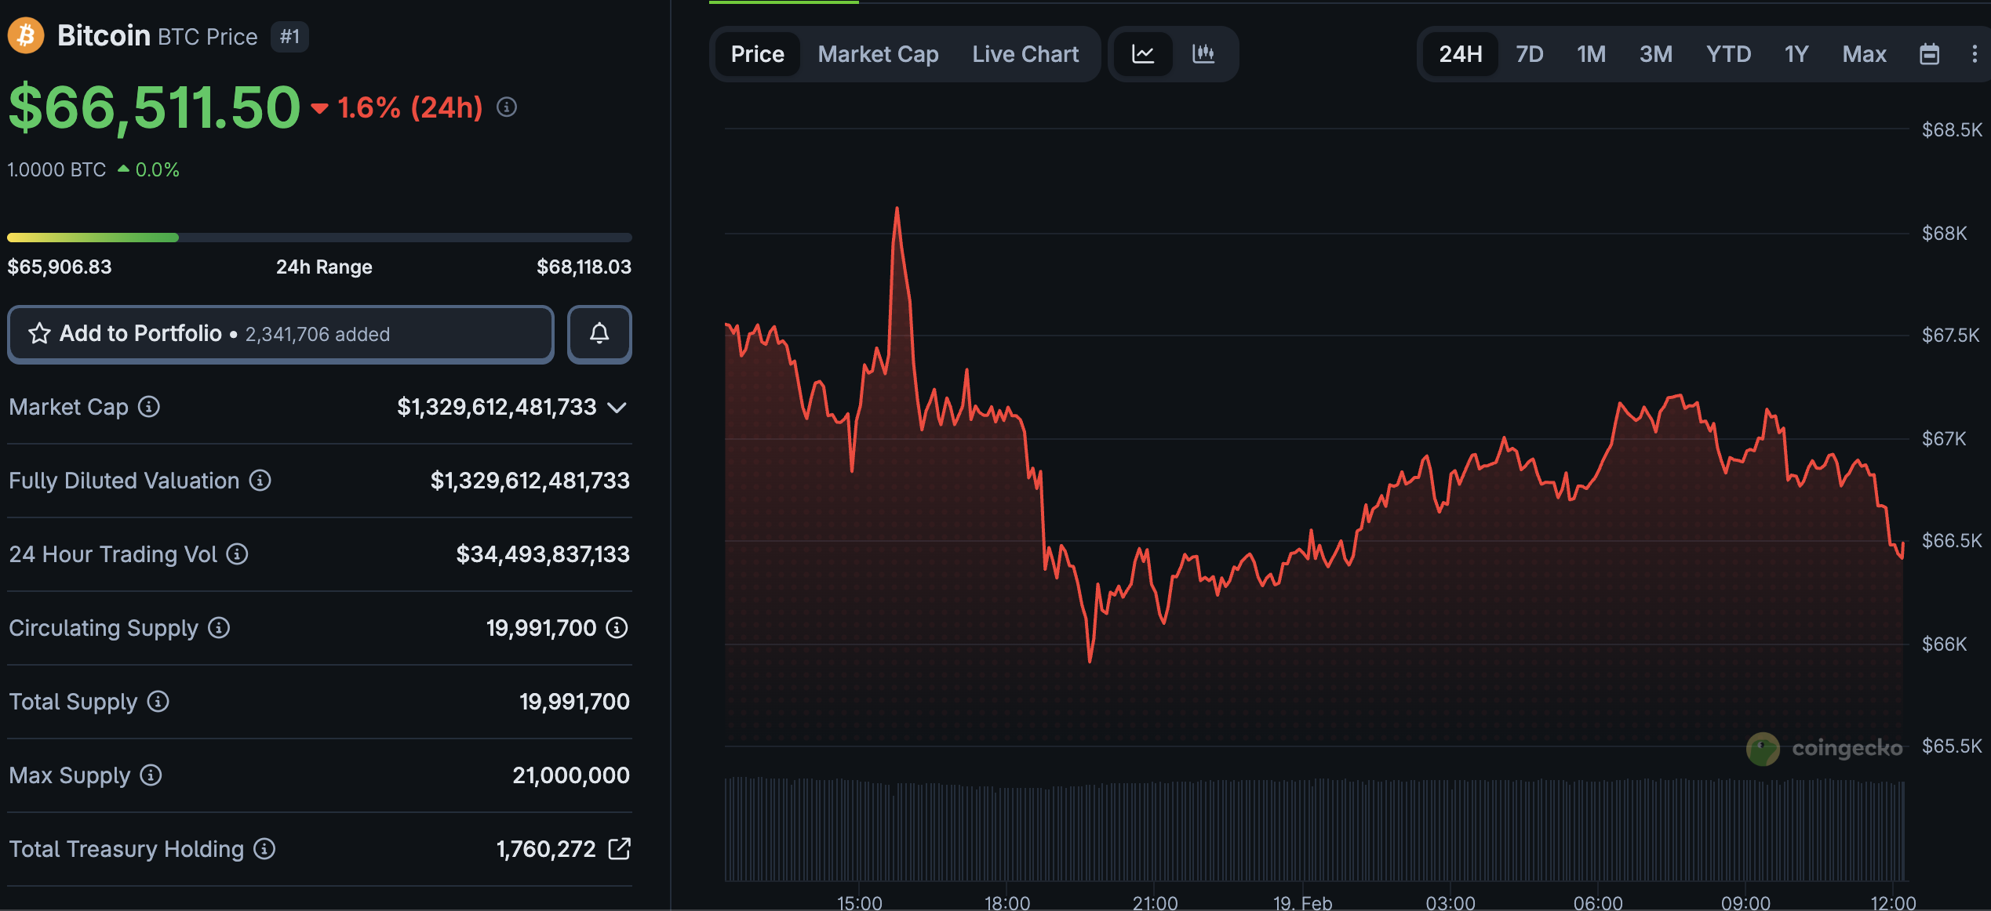Click the 24h Range progress bar
This screenshot has height=911, width=1991.
[x=319, y=238]
